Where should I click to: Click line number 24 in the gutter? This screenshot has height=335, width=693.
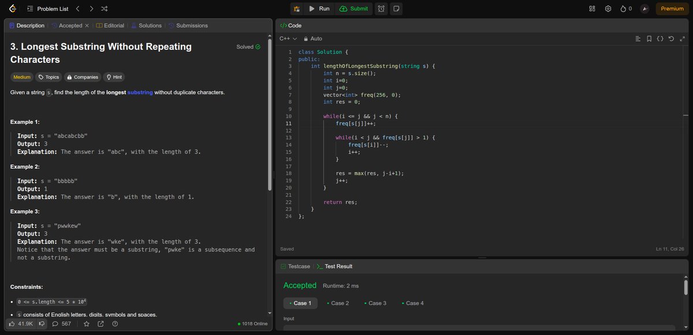pyautogui.click(x=289, y=216)
